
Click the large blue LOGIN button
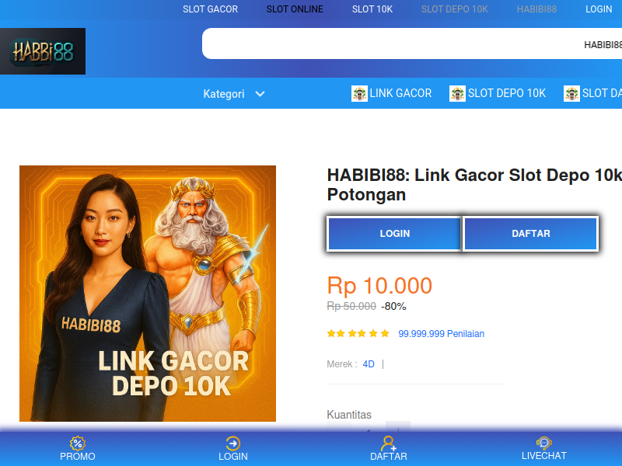pyautogui.click(x=395, y=234)
